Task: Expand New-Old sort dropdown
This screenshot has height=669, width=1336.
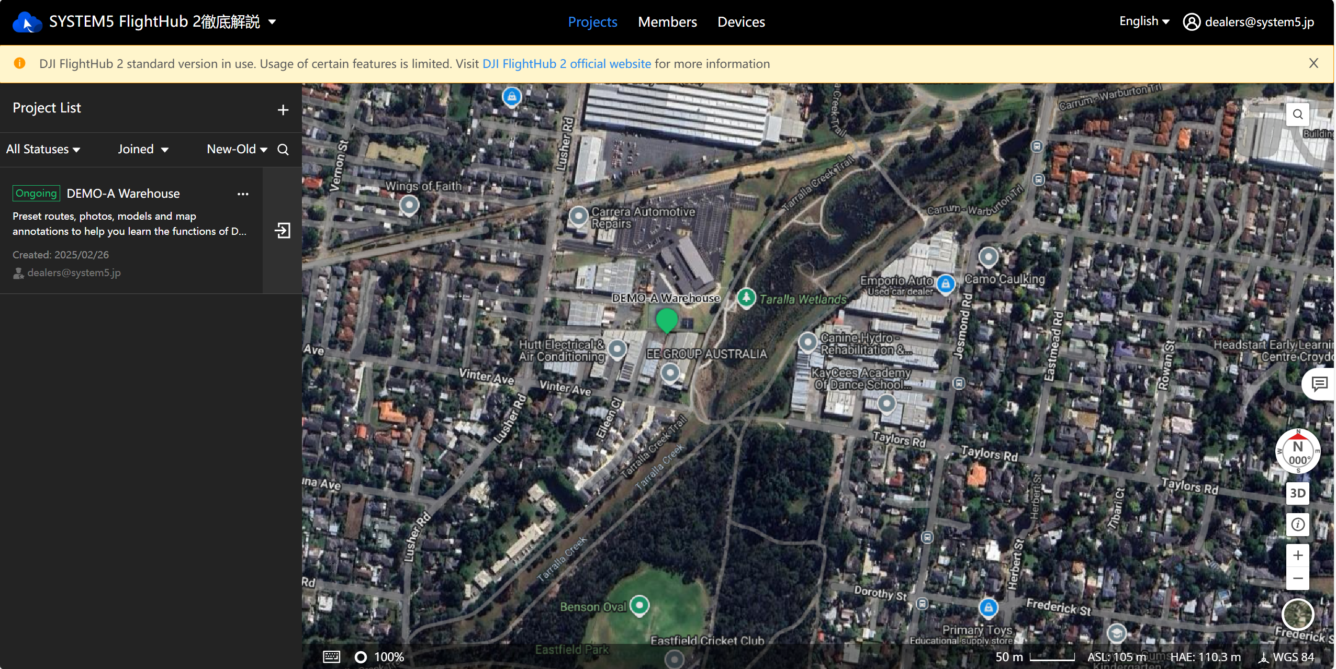Action: click(x=237, y=150)
